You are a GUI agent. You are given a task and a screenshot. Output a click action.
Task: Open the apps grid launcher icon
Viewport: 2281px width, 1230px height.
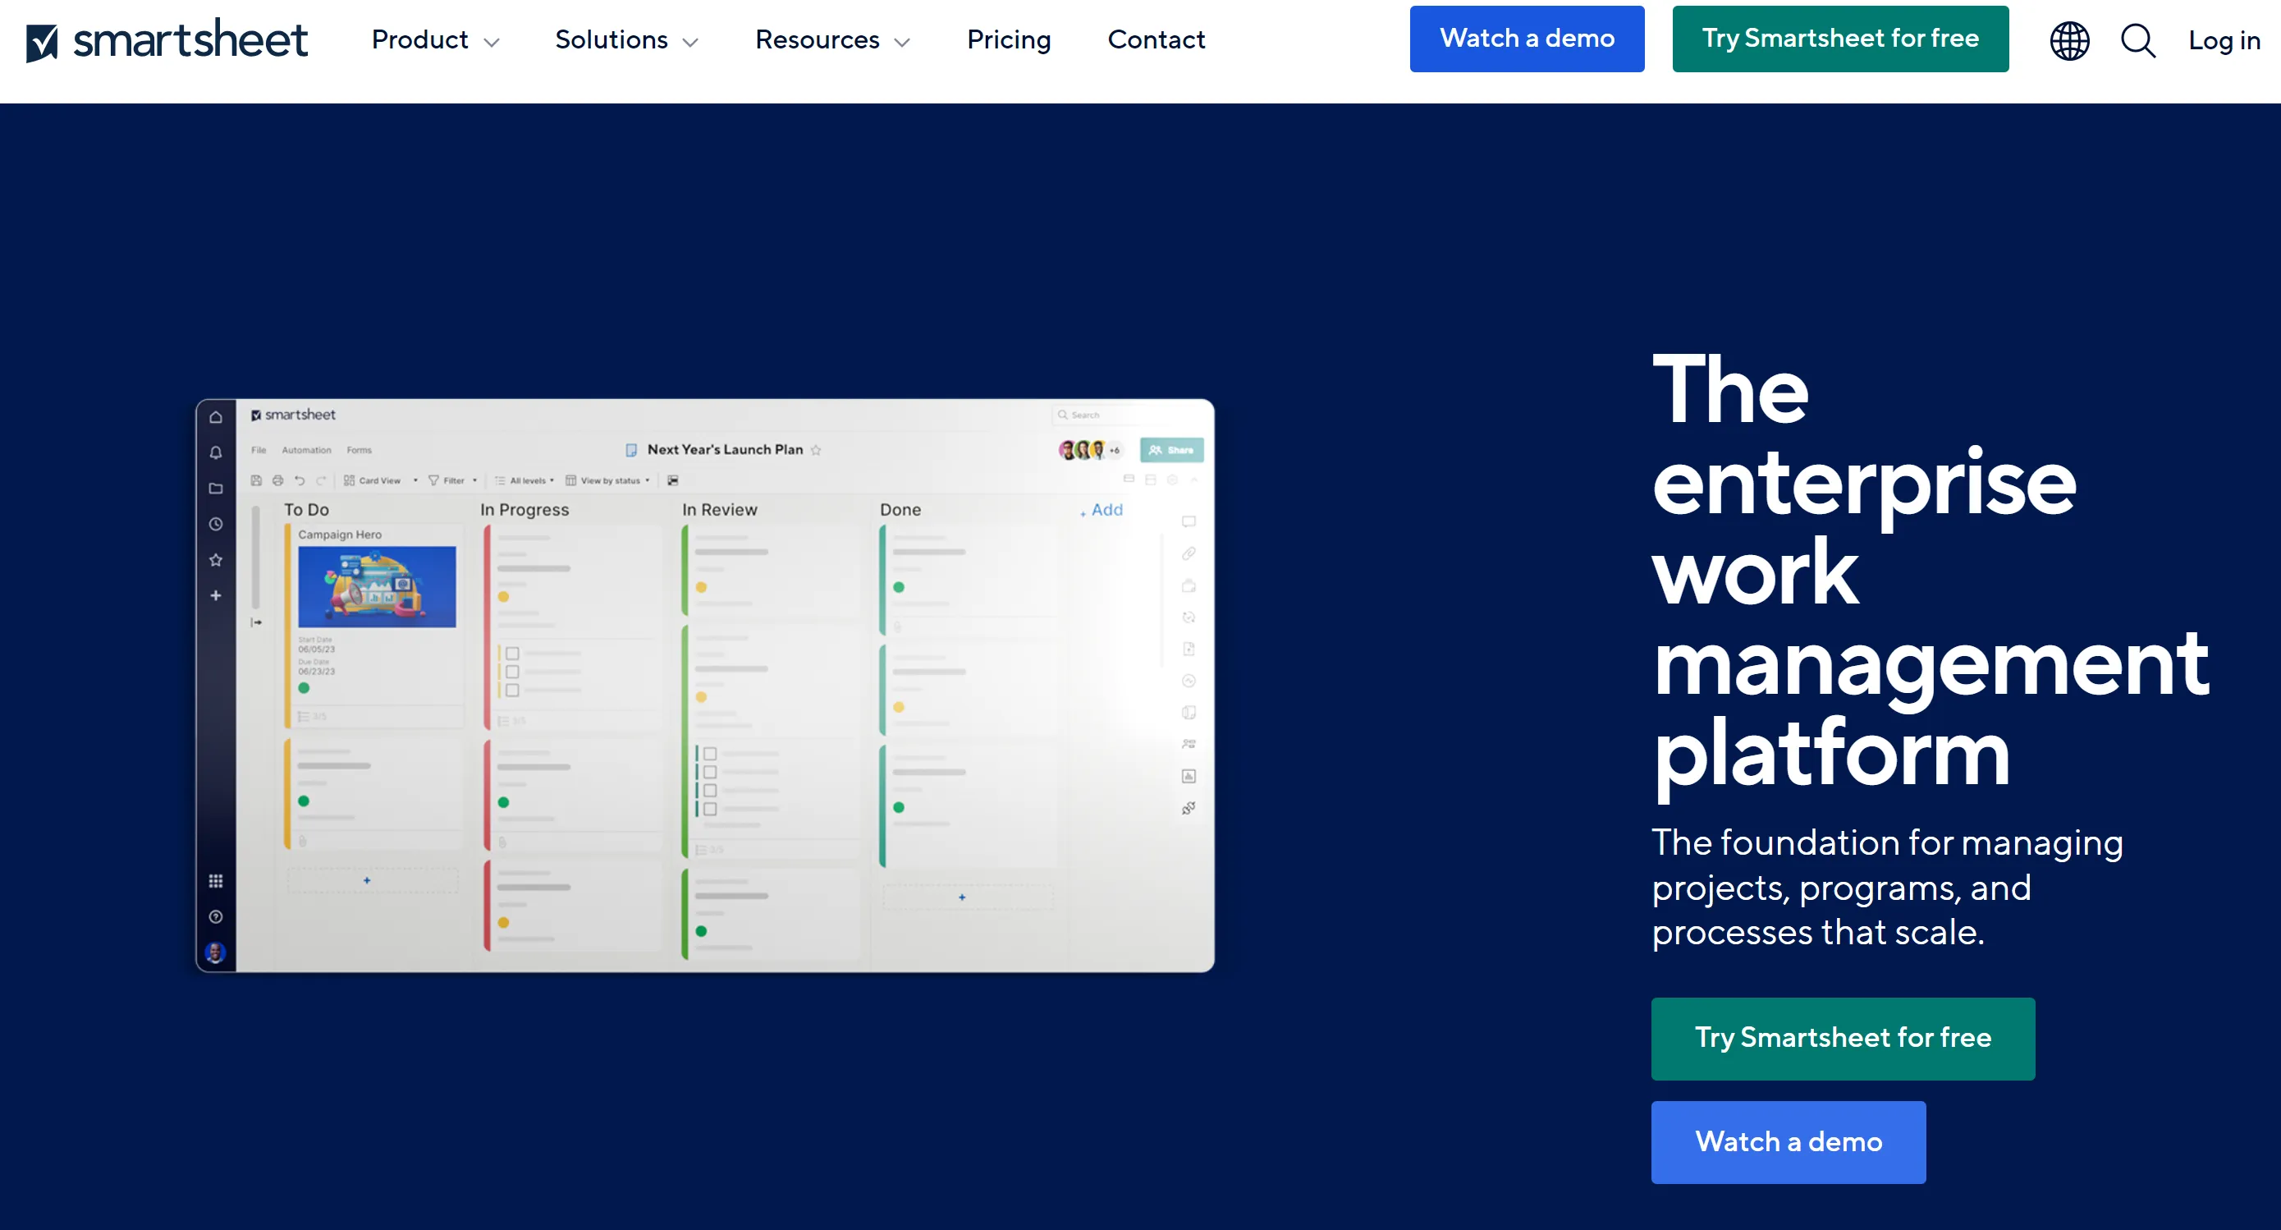(215, 881)
